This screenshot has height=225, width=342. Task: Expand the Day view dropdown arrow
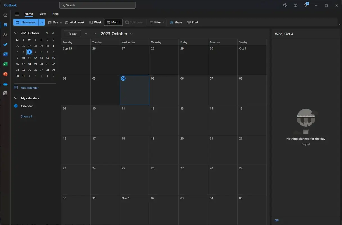[60, 22]
